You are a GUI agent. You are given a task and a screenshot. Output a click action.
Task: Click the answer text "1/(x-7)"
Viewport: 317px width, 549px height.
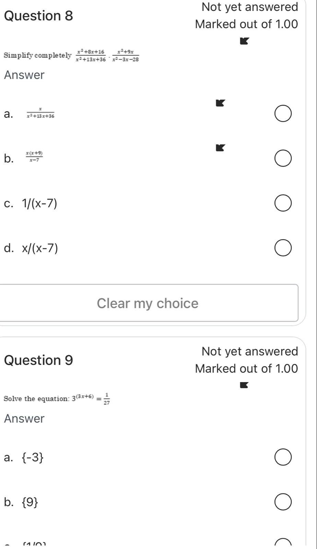coord(39,204)
